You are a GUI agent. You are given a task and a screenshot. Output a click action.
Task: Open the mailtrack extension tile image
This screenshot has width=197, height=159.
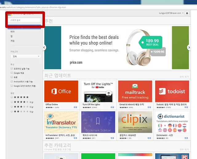[135, 91]
